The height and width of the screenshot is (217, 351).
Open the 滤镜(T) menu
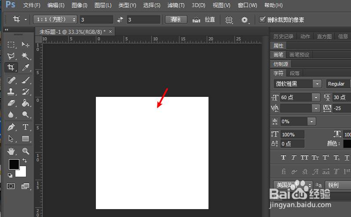point(176,5)
